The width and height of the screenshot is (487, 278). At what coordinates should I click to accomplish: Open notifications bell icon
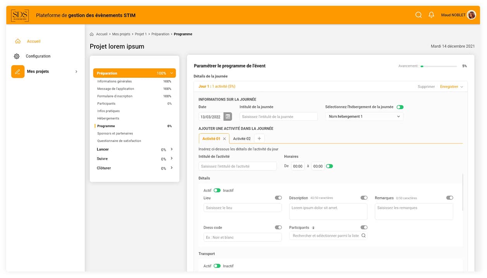(x=431, y=15)
